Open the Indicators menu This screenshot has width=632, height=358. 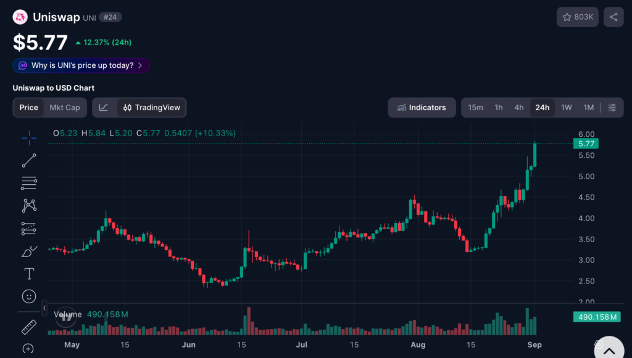(422, 107)
